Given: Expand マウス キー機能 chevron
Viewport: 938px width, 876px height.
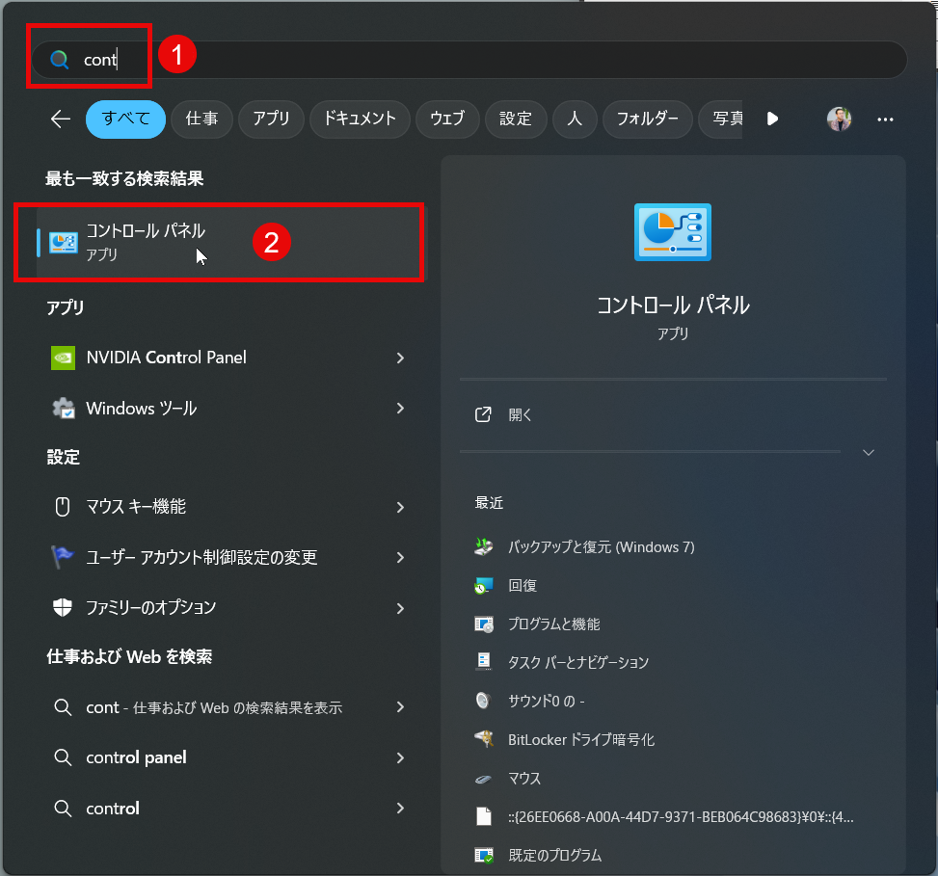Looking at the screenshot, I should (x=400, y=507).
